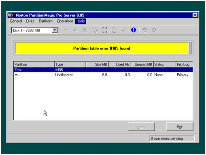Click the Unused MB column header
The image size is (206, 155).
pyautogui.click(x=142, y=64)
